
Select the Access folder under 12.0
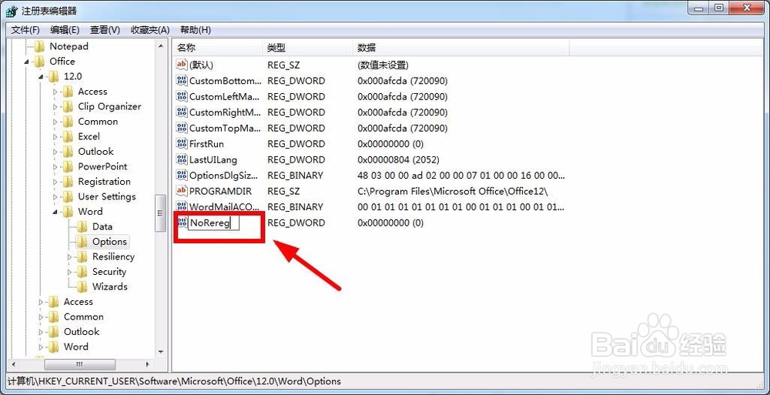coord(92,92)
